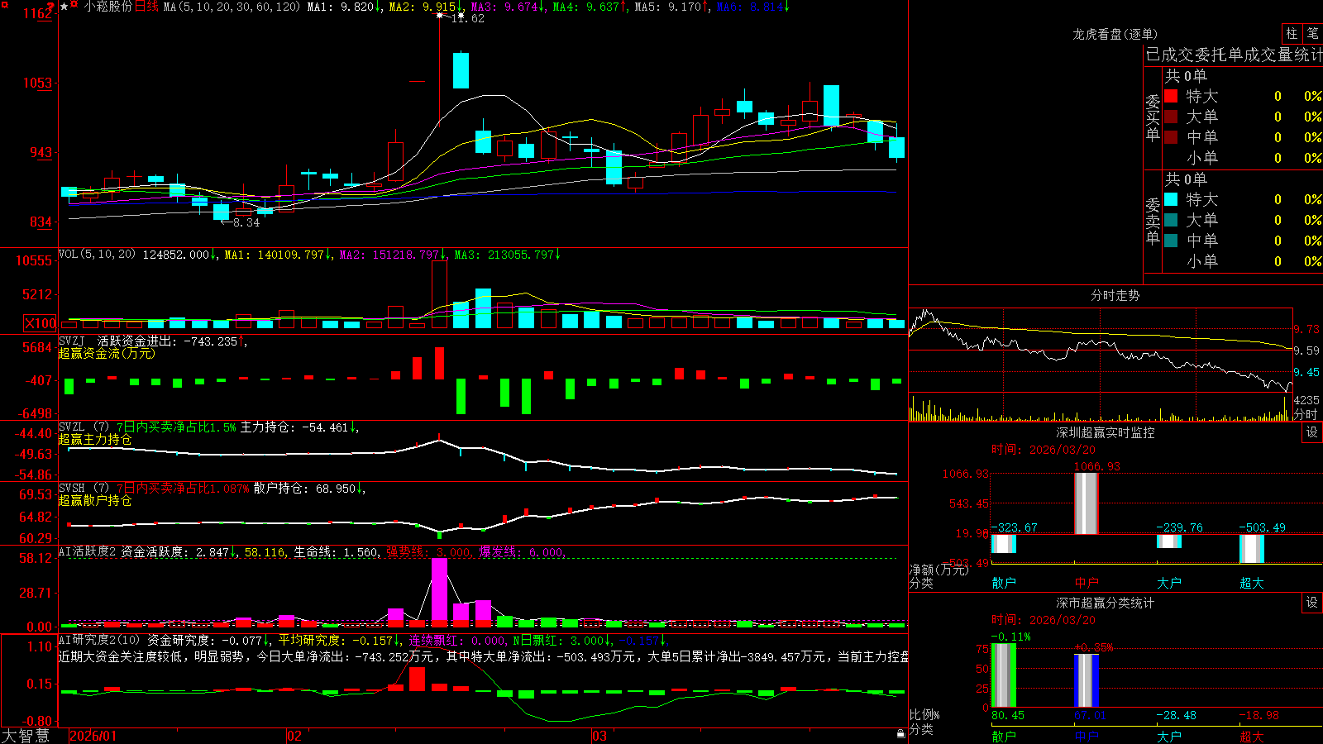
Task: Click the 深市超赢分类统计 panel title
Action: [x=1106, y=603]
